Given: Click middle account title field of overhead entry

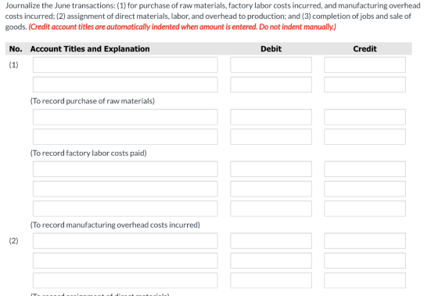Looking at the screenshot, I should (125, 189).
